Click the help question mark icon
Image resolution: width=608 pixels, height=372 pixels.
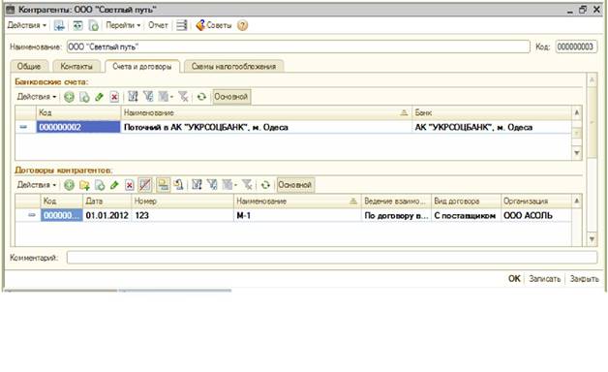242,25
